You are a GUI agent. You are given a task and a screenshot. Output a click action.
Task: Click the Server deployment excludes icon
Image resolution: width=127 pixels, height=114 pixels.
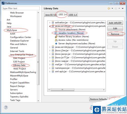(56, 44)
